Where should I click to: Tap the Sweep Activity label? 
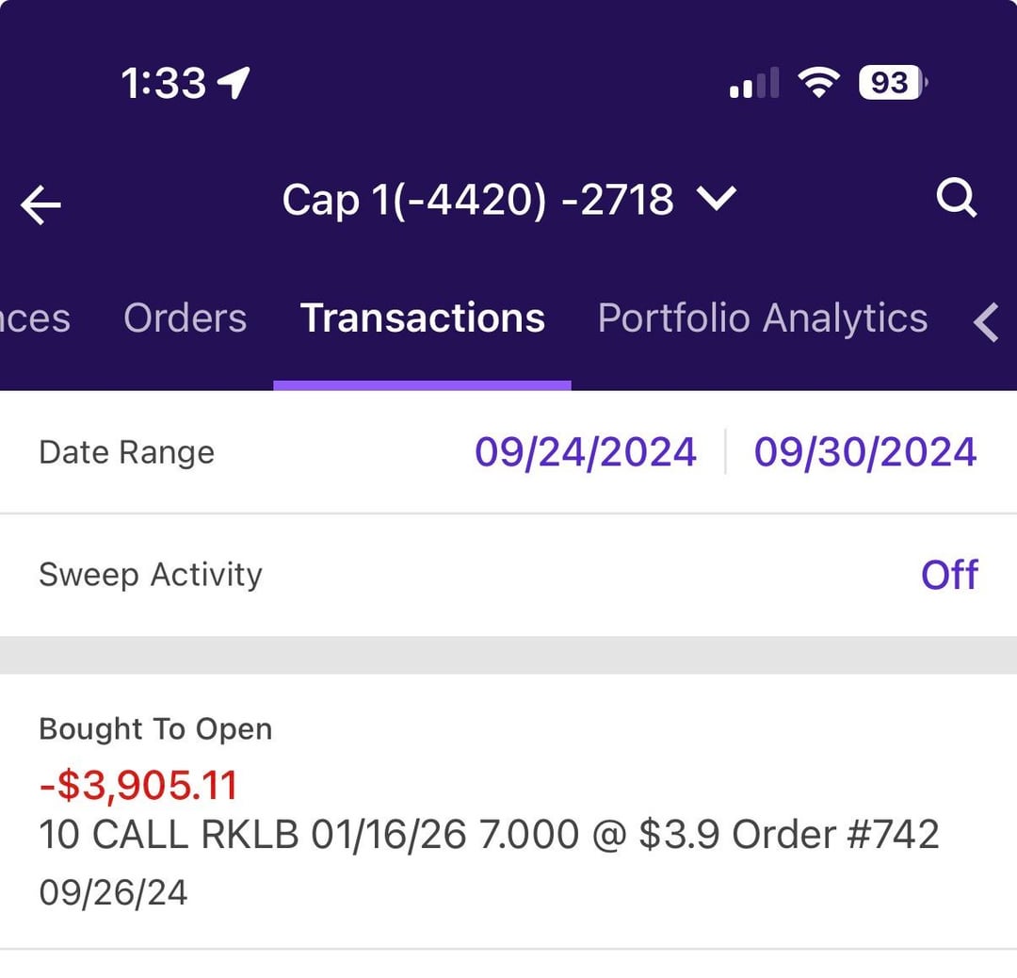(151, 575)
